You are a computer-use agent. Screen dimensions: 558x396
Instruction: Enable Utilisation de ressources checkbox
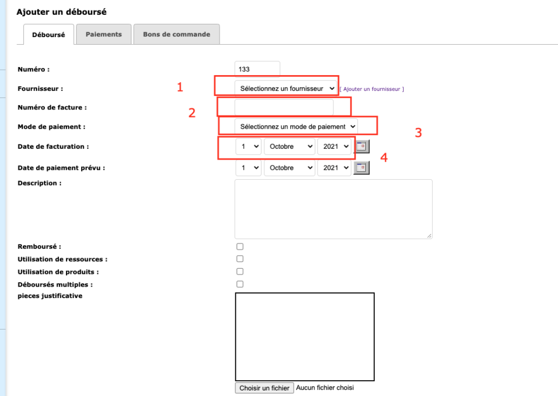pos(240,259)
